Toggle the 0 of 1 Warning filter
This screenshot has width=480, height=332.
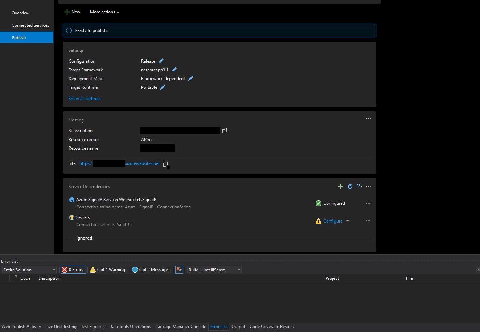[x=108, y=270]
